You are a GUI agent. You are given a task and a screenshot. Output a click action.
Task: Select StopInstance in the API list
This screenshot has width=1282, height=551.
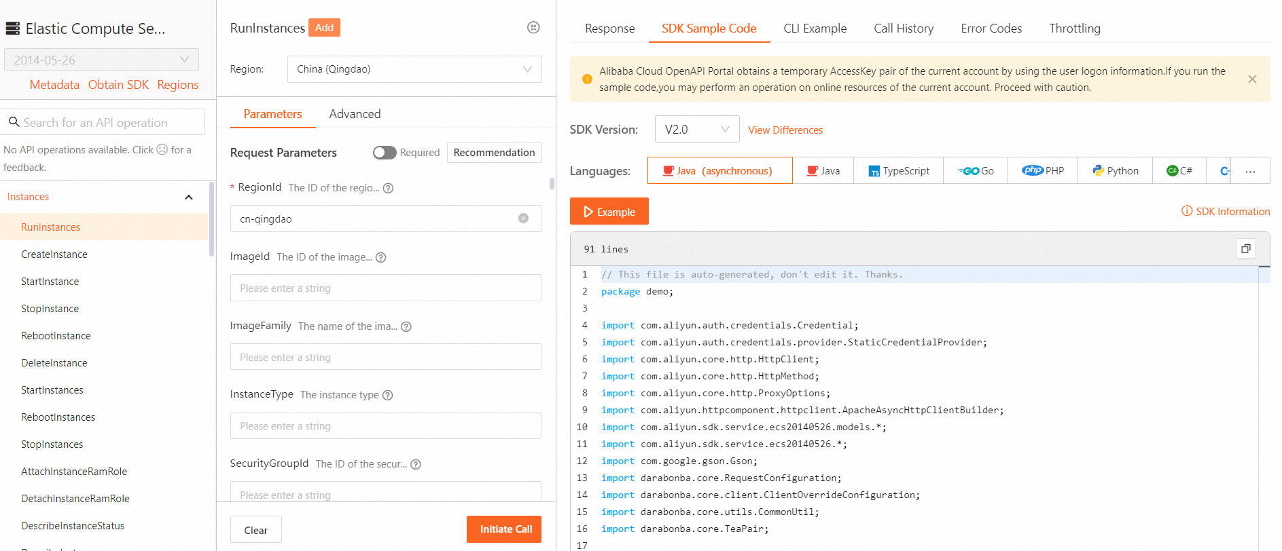coord(104,308)
